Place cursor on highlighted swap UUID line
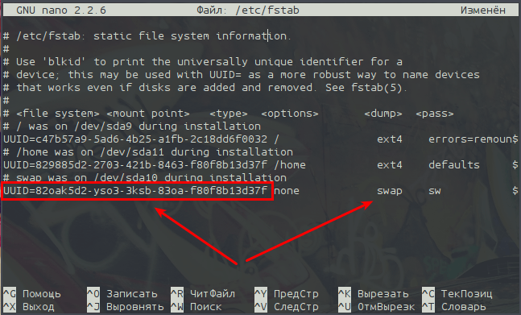 point(135,191)
